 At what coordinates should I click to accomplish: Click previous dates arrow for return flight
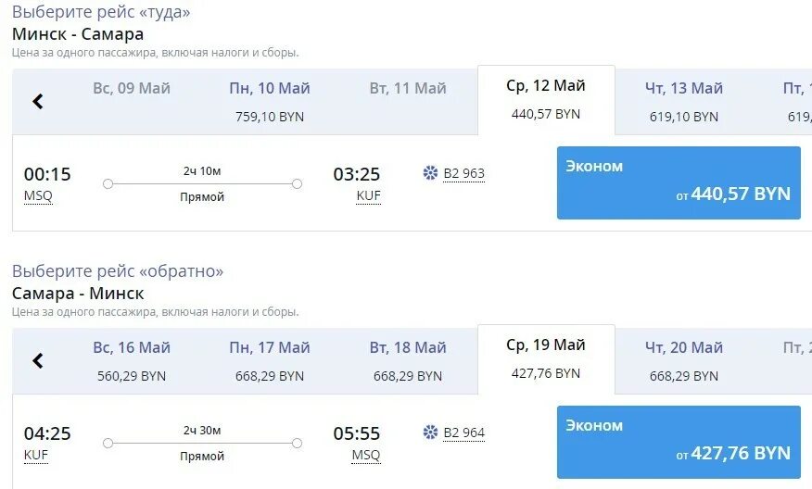pos(38,360)
